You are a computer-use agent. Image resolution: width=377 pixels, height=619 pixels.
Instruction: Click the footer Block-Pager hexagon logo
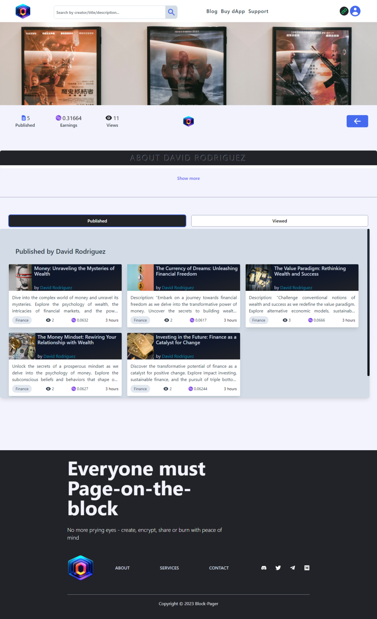80,568
